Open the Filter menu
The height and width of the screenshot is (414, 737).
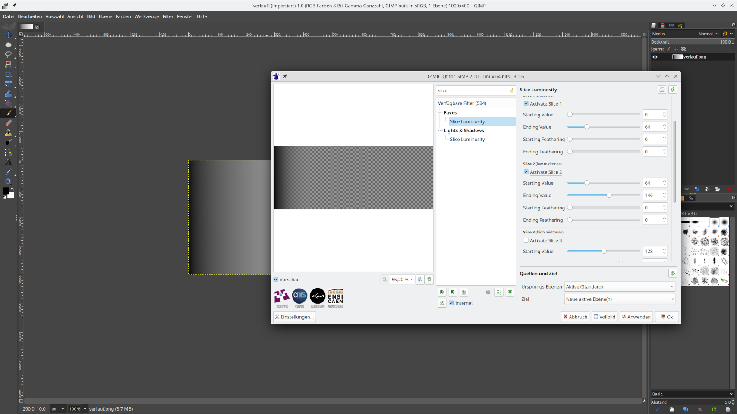(168, 16)
